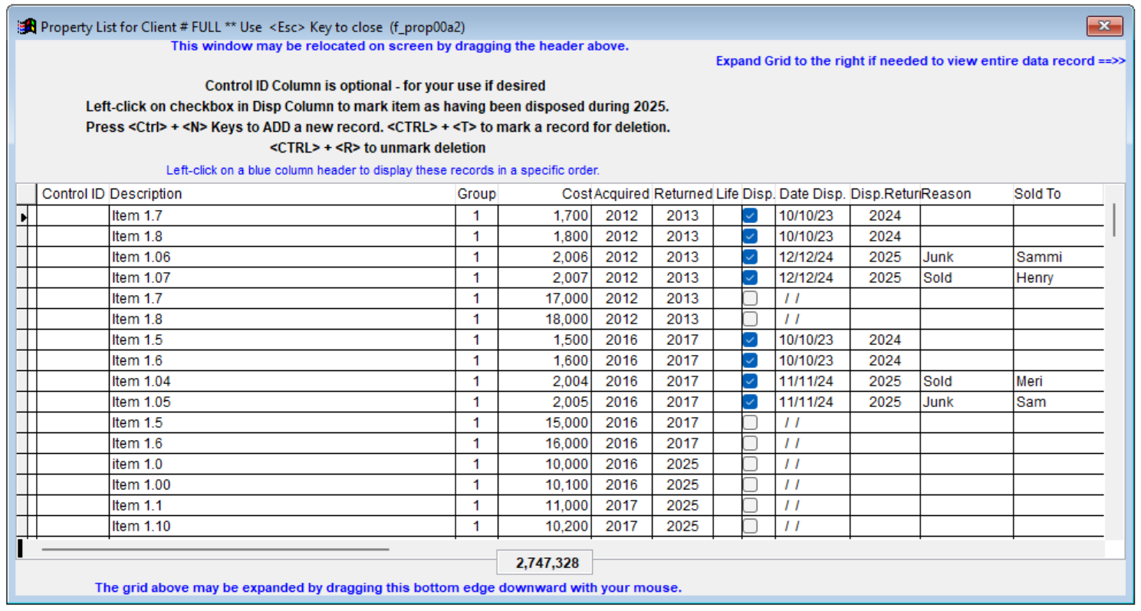Mark Item 1.10 as disposed

tap(750, 526)
